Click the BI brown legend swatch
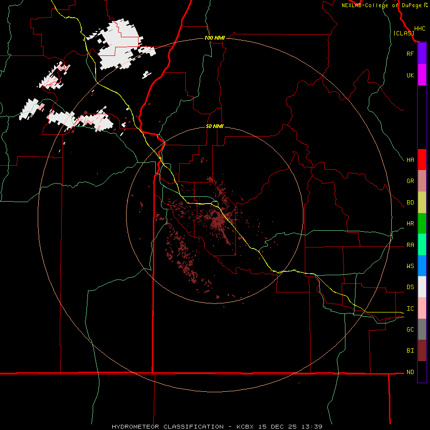This screenshot has height=430, width=430. [422, 351]
